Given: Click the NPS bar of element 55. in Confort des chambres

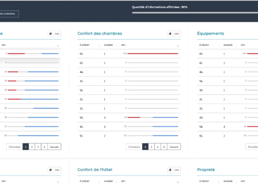Looking at the screenshot, I should click(x=153, y=136).
